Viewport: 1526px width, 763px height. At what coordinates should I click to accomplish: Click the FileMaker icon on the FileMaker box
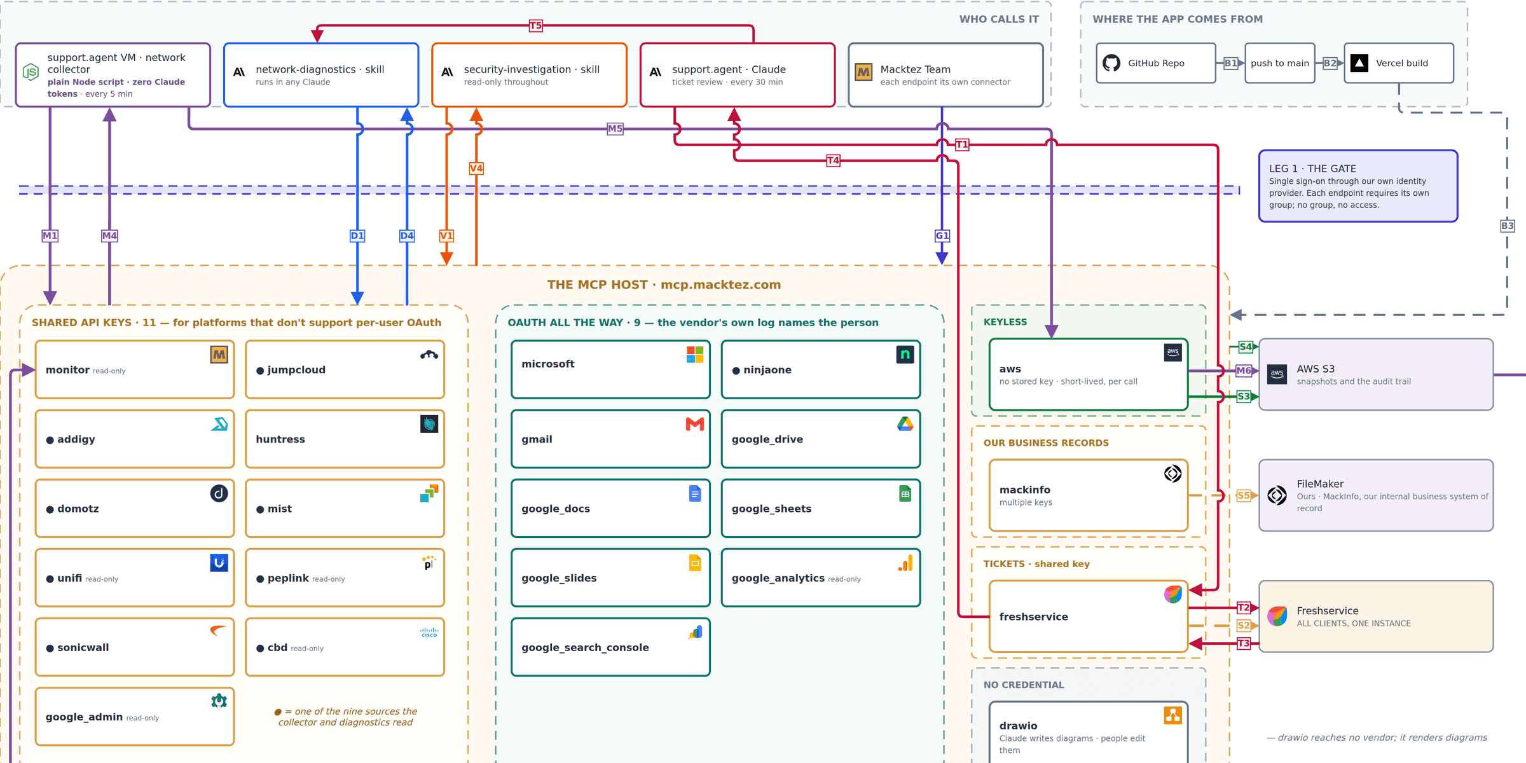click(x=1277, y=495)
